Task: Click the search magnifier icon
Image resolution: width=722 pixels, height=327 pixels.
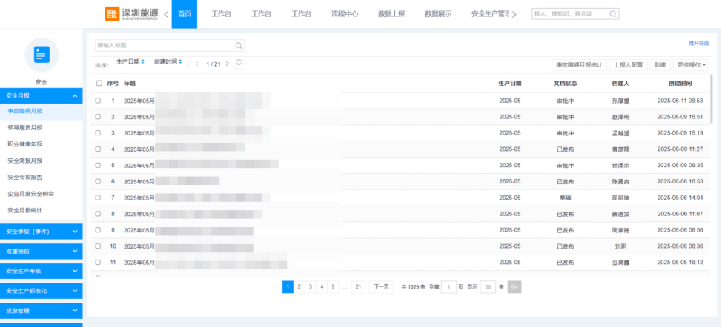Action: point(238,46)
